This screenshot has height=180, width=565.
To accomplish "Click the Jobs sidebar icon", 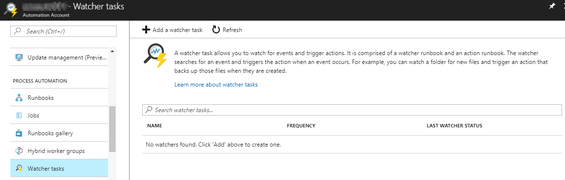I will 19,116.
